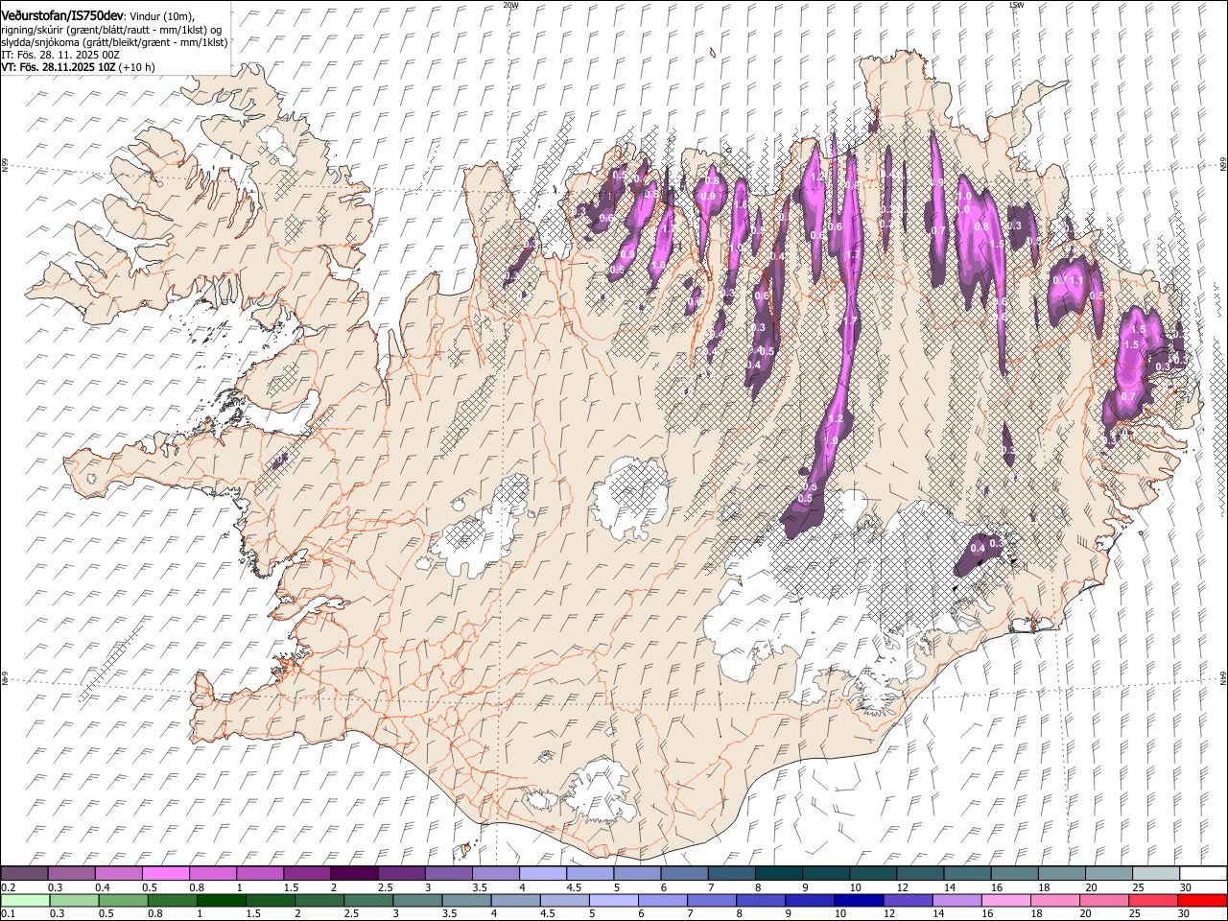The height and width of the screenshot is (921, 1228).
Task: Select the 'VT: Fös. 28.11.2025 10Z' valid time
Action: 59,67
